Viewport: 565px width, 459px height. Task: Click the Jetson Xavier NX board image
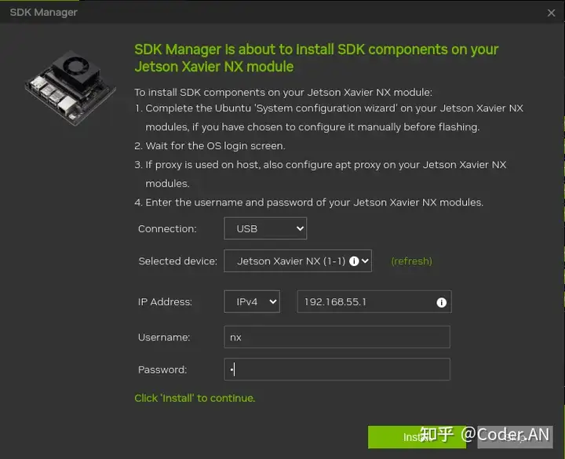[71, 88]
